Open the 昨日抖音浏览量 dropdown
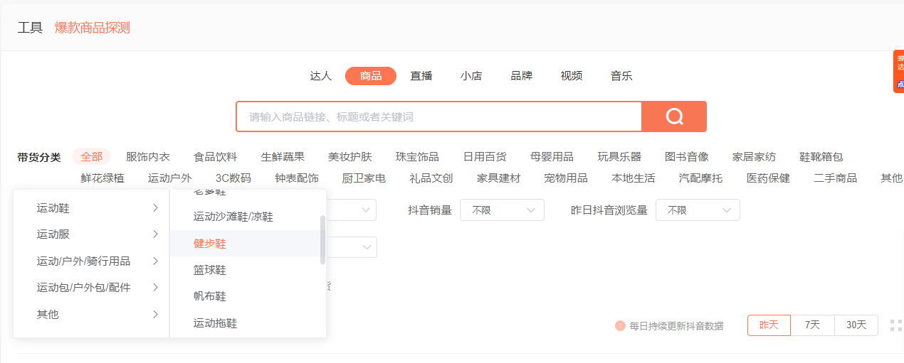The image size is (904, 363). (x=698, y=210)
